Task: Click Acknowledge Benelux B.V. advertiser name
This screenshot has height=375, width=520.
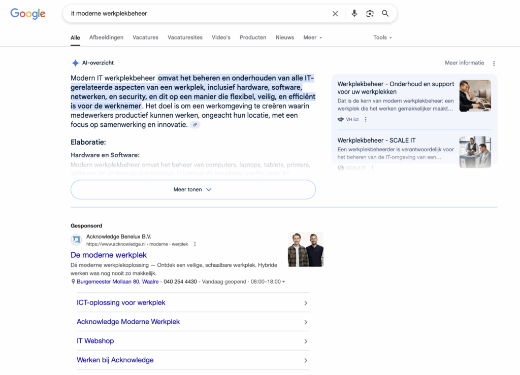Action: point(119,236)
